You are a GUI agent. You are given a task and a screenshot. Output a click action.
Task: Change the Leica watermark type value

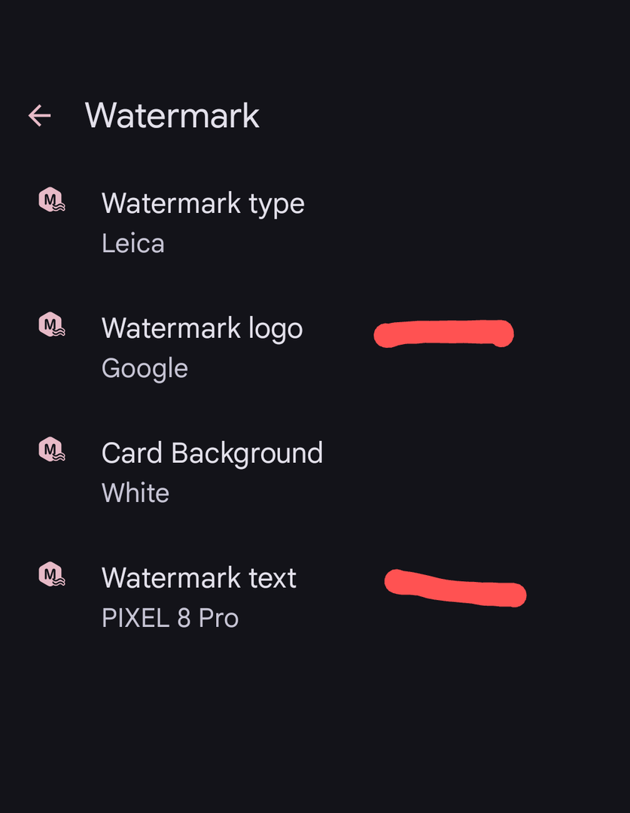click(133, 243)
